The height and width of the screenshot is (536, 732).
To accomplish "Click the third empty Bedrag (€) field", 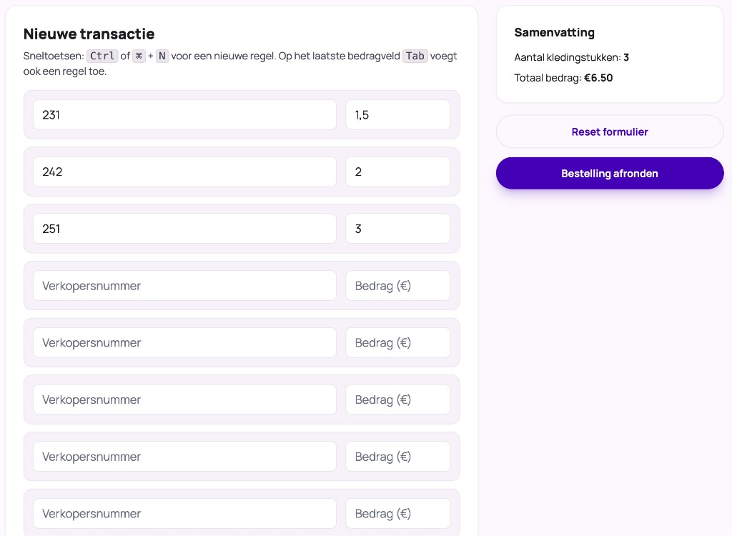I will 397,399.
